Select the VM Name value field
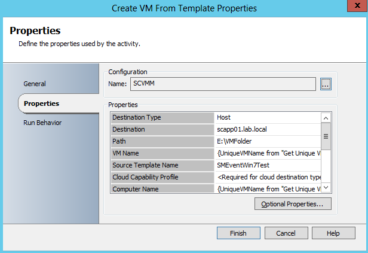This screenshot has width=368, height=253. 267,153
